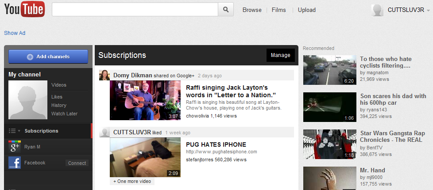Click the by magnatom uploader text
The height and width of the screenshot is (190, 433).
coord(374,72)
